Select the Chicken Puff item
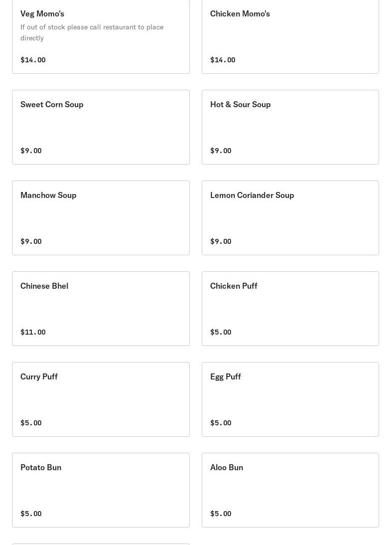 coord(290,308)
